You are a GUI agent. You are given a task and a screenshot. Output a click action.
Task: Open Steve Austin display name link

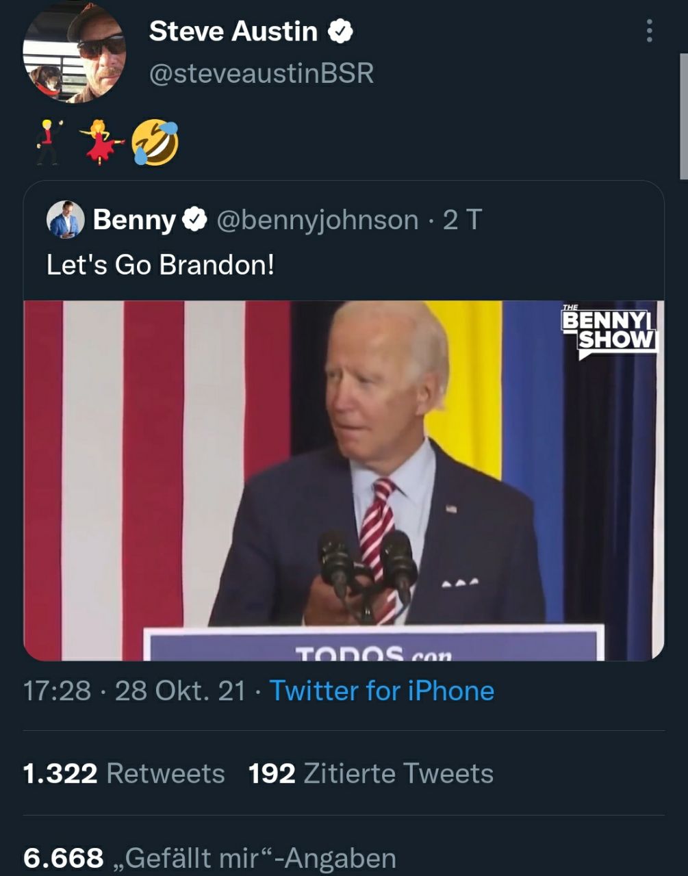(233, 31)
